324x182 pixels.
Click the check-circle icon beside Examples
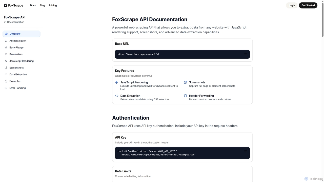coord(6,81)
